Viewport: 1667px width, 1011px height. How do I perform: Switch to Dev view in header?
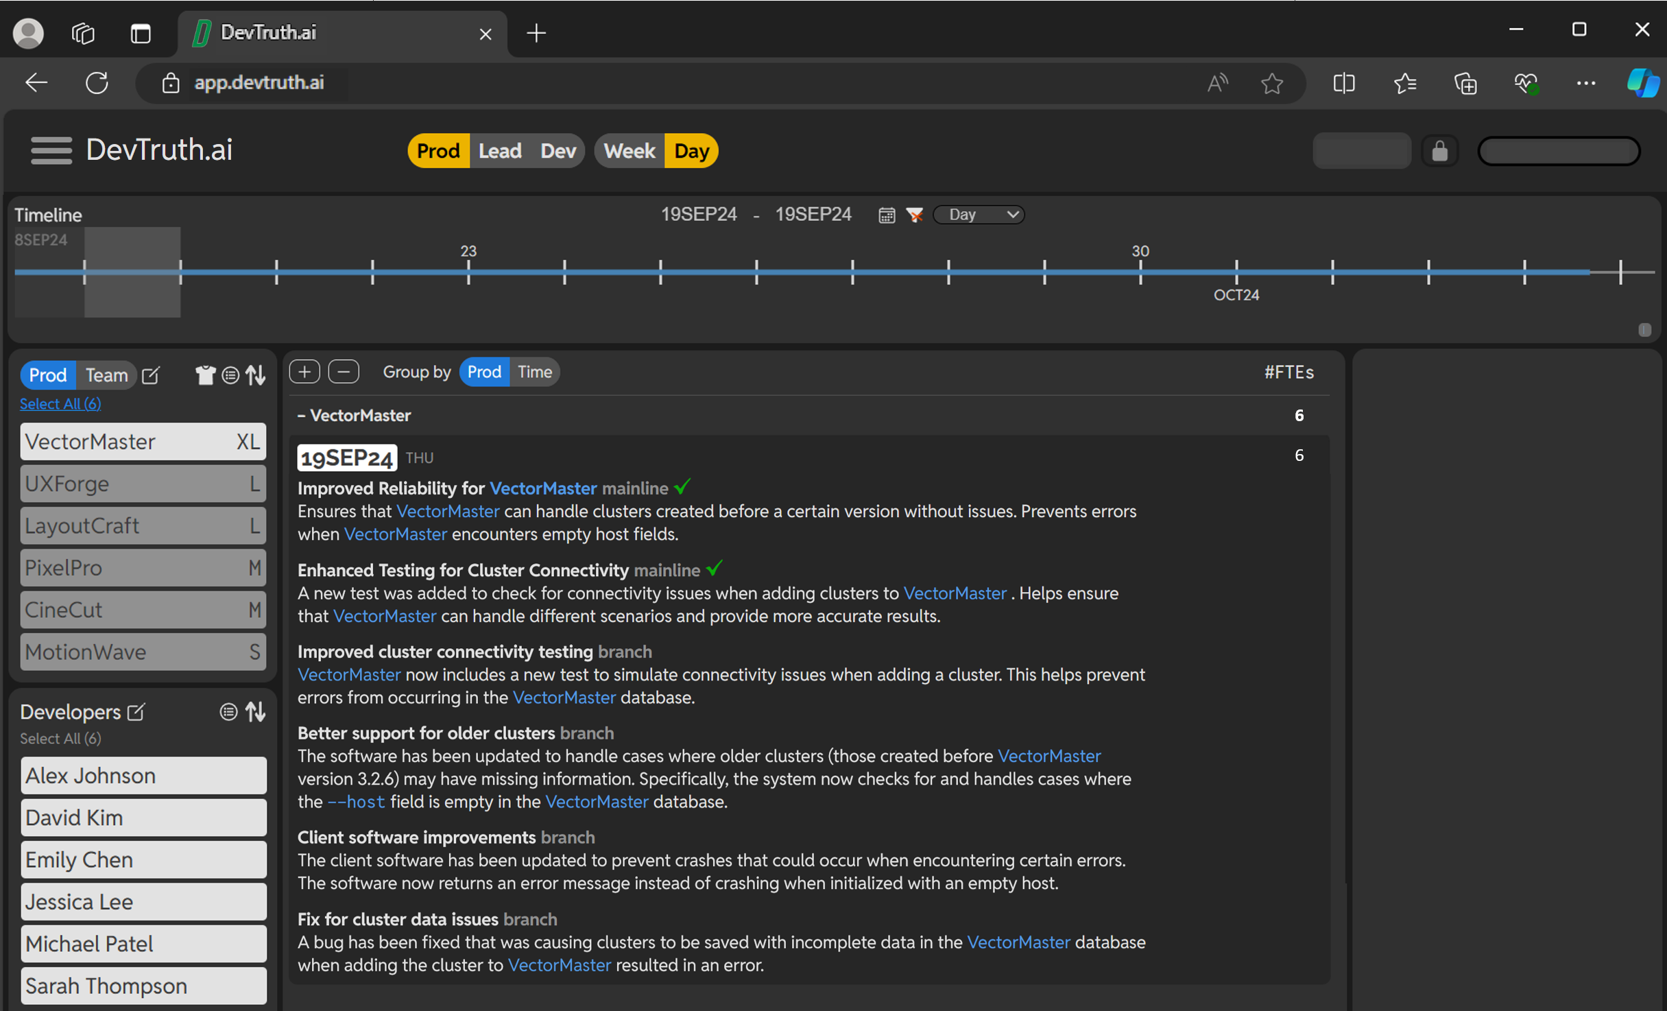558,151
